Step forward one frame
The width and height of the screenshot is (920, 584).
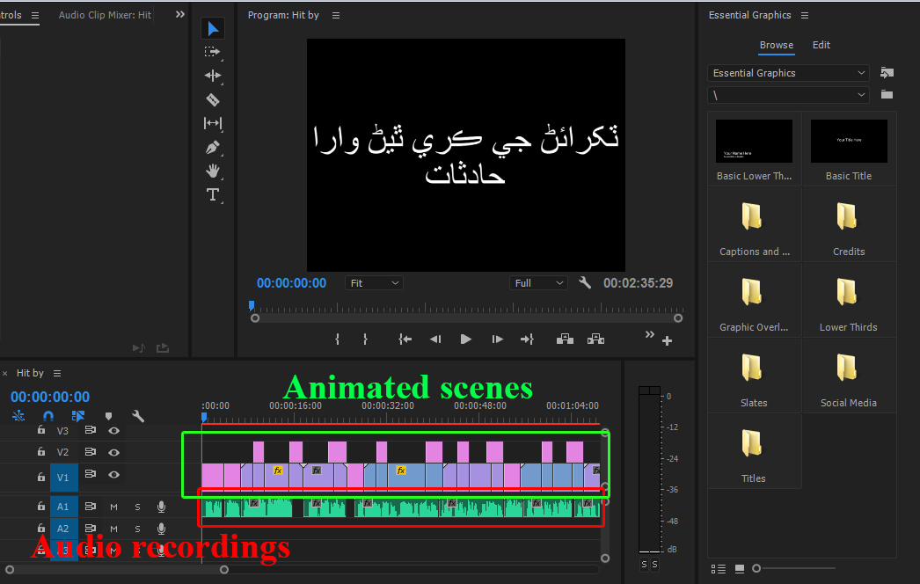tap(497, 339)
